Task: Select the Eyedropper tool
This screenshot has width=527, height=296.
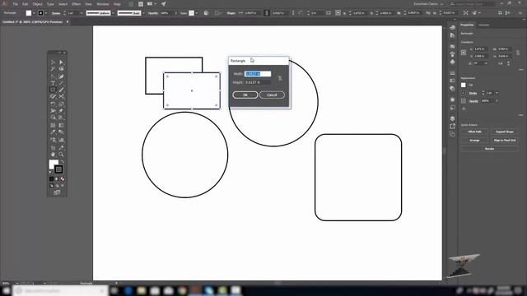Action: pos(53,132)
